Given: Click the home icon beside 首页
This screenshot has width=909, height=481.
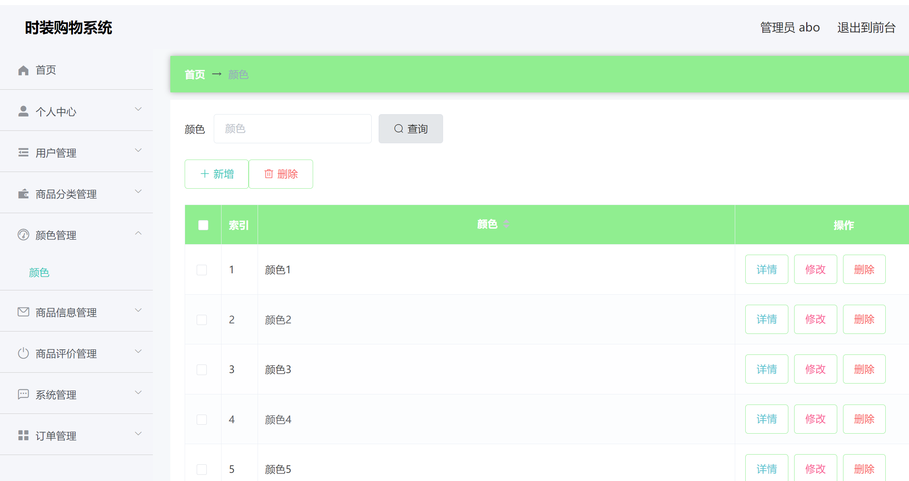Looking at the screenshot, I should point(23,70).
